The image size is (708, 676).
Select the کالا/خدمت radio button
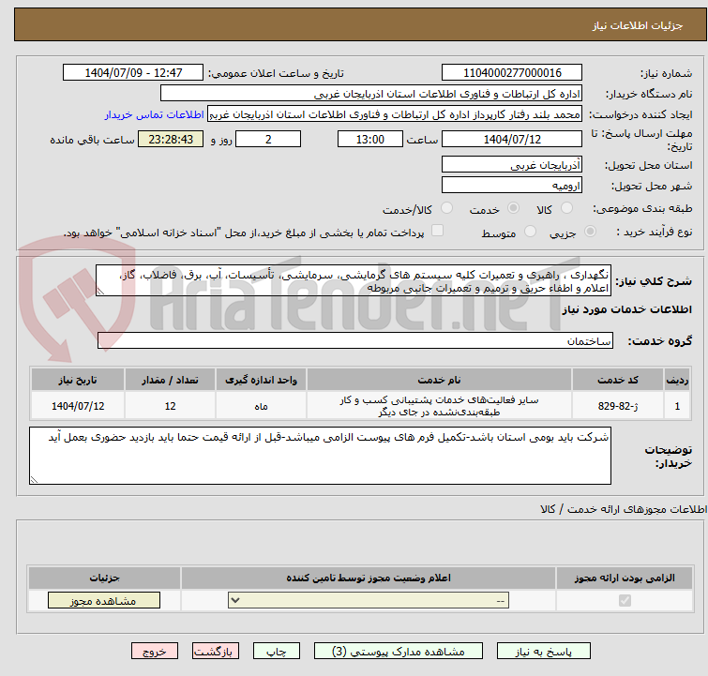point(446,208)
